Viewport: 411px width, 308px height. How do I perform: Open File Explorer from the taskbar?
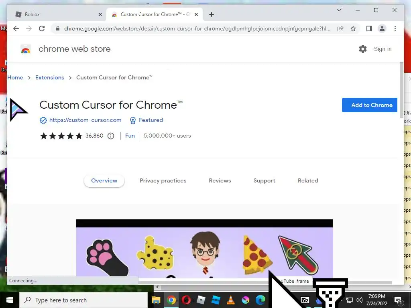156,300
